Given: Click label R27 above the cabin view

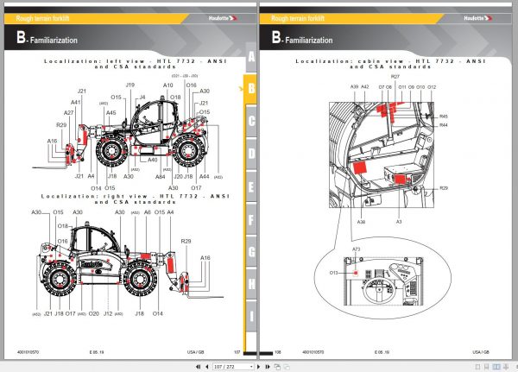Looking at the screenshot, I should 395,76.
